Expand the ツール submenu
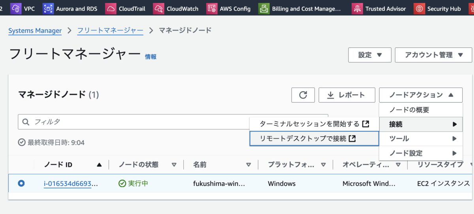 coord(421,139)
